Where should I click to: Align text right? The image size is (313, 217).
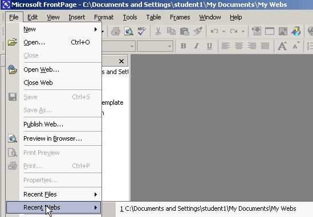click(x=252, y=46)
